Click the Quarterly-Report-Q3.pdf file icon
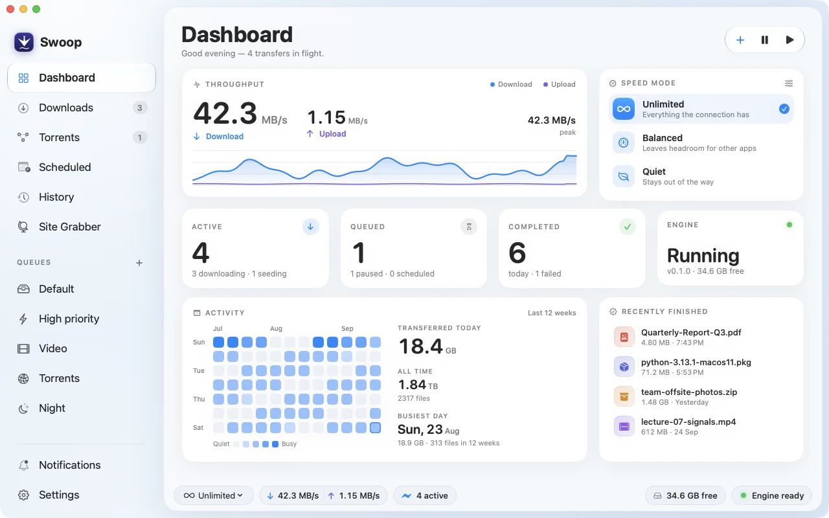Screen dimensions: 829x518 click(624, 337)
